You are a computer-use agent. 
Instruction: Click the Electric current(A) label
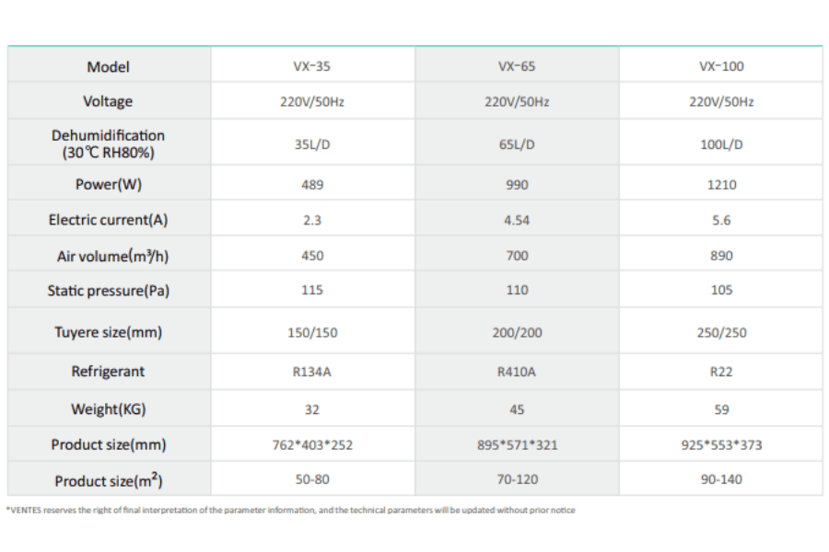click(x=109, y=220)
